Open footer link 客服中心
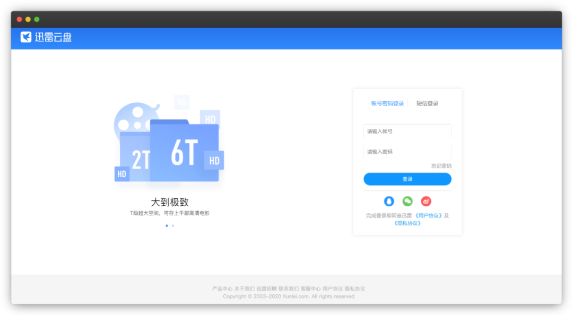 click(x=310, y=288)
